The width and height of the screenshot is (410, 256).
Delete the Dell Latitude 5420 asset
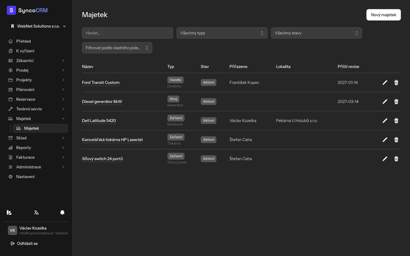(396, 121)
